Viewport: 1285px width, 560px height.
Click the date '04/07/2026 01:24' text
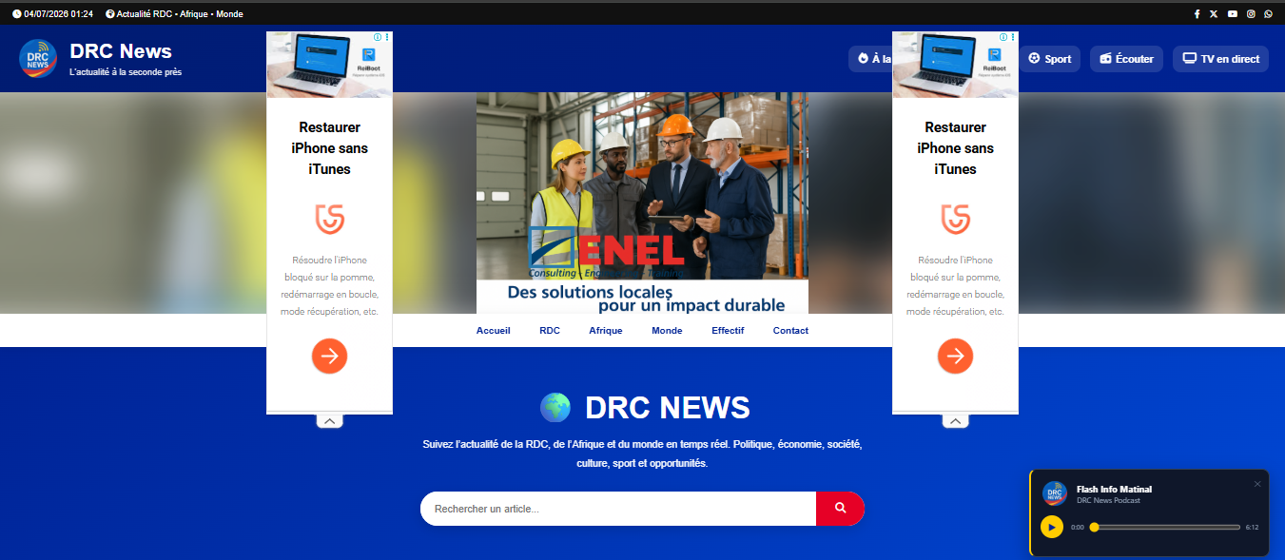pyautogui.click(x=59, y=14)
